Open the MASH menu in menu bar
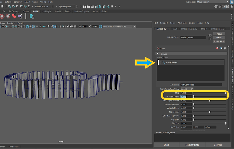The height and width of the screenshot is (149, 234). point(27,2)
